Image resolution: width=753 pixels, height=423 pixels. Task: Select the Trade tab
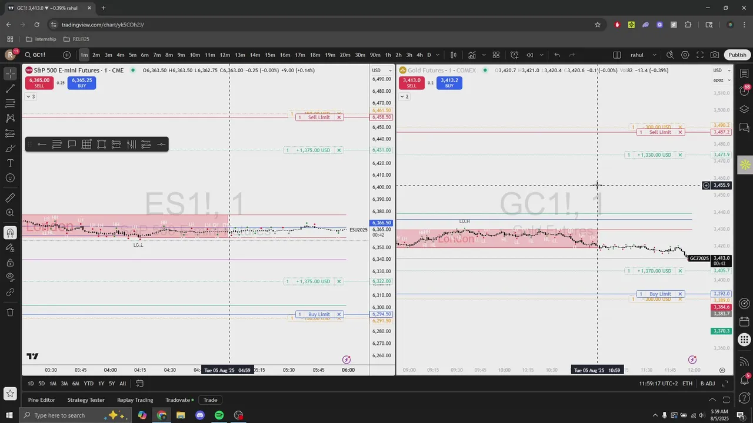[210, 400]
